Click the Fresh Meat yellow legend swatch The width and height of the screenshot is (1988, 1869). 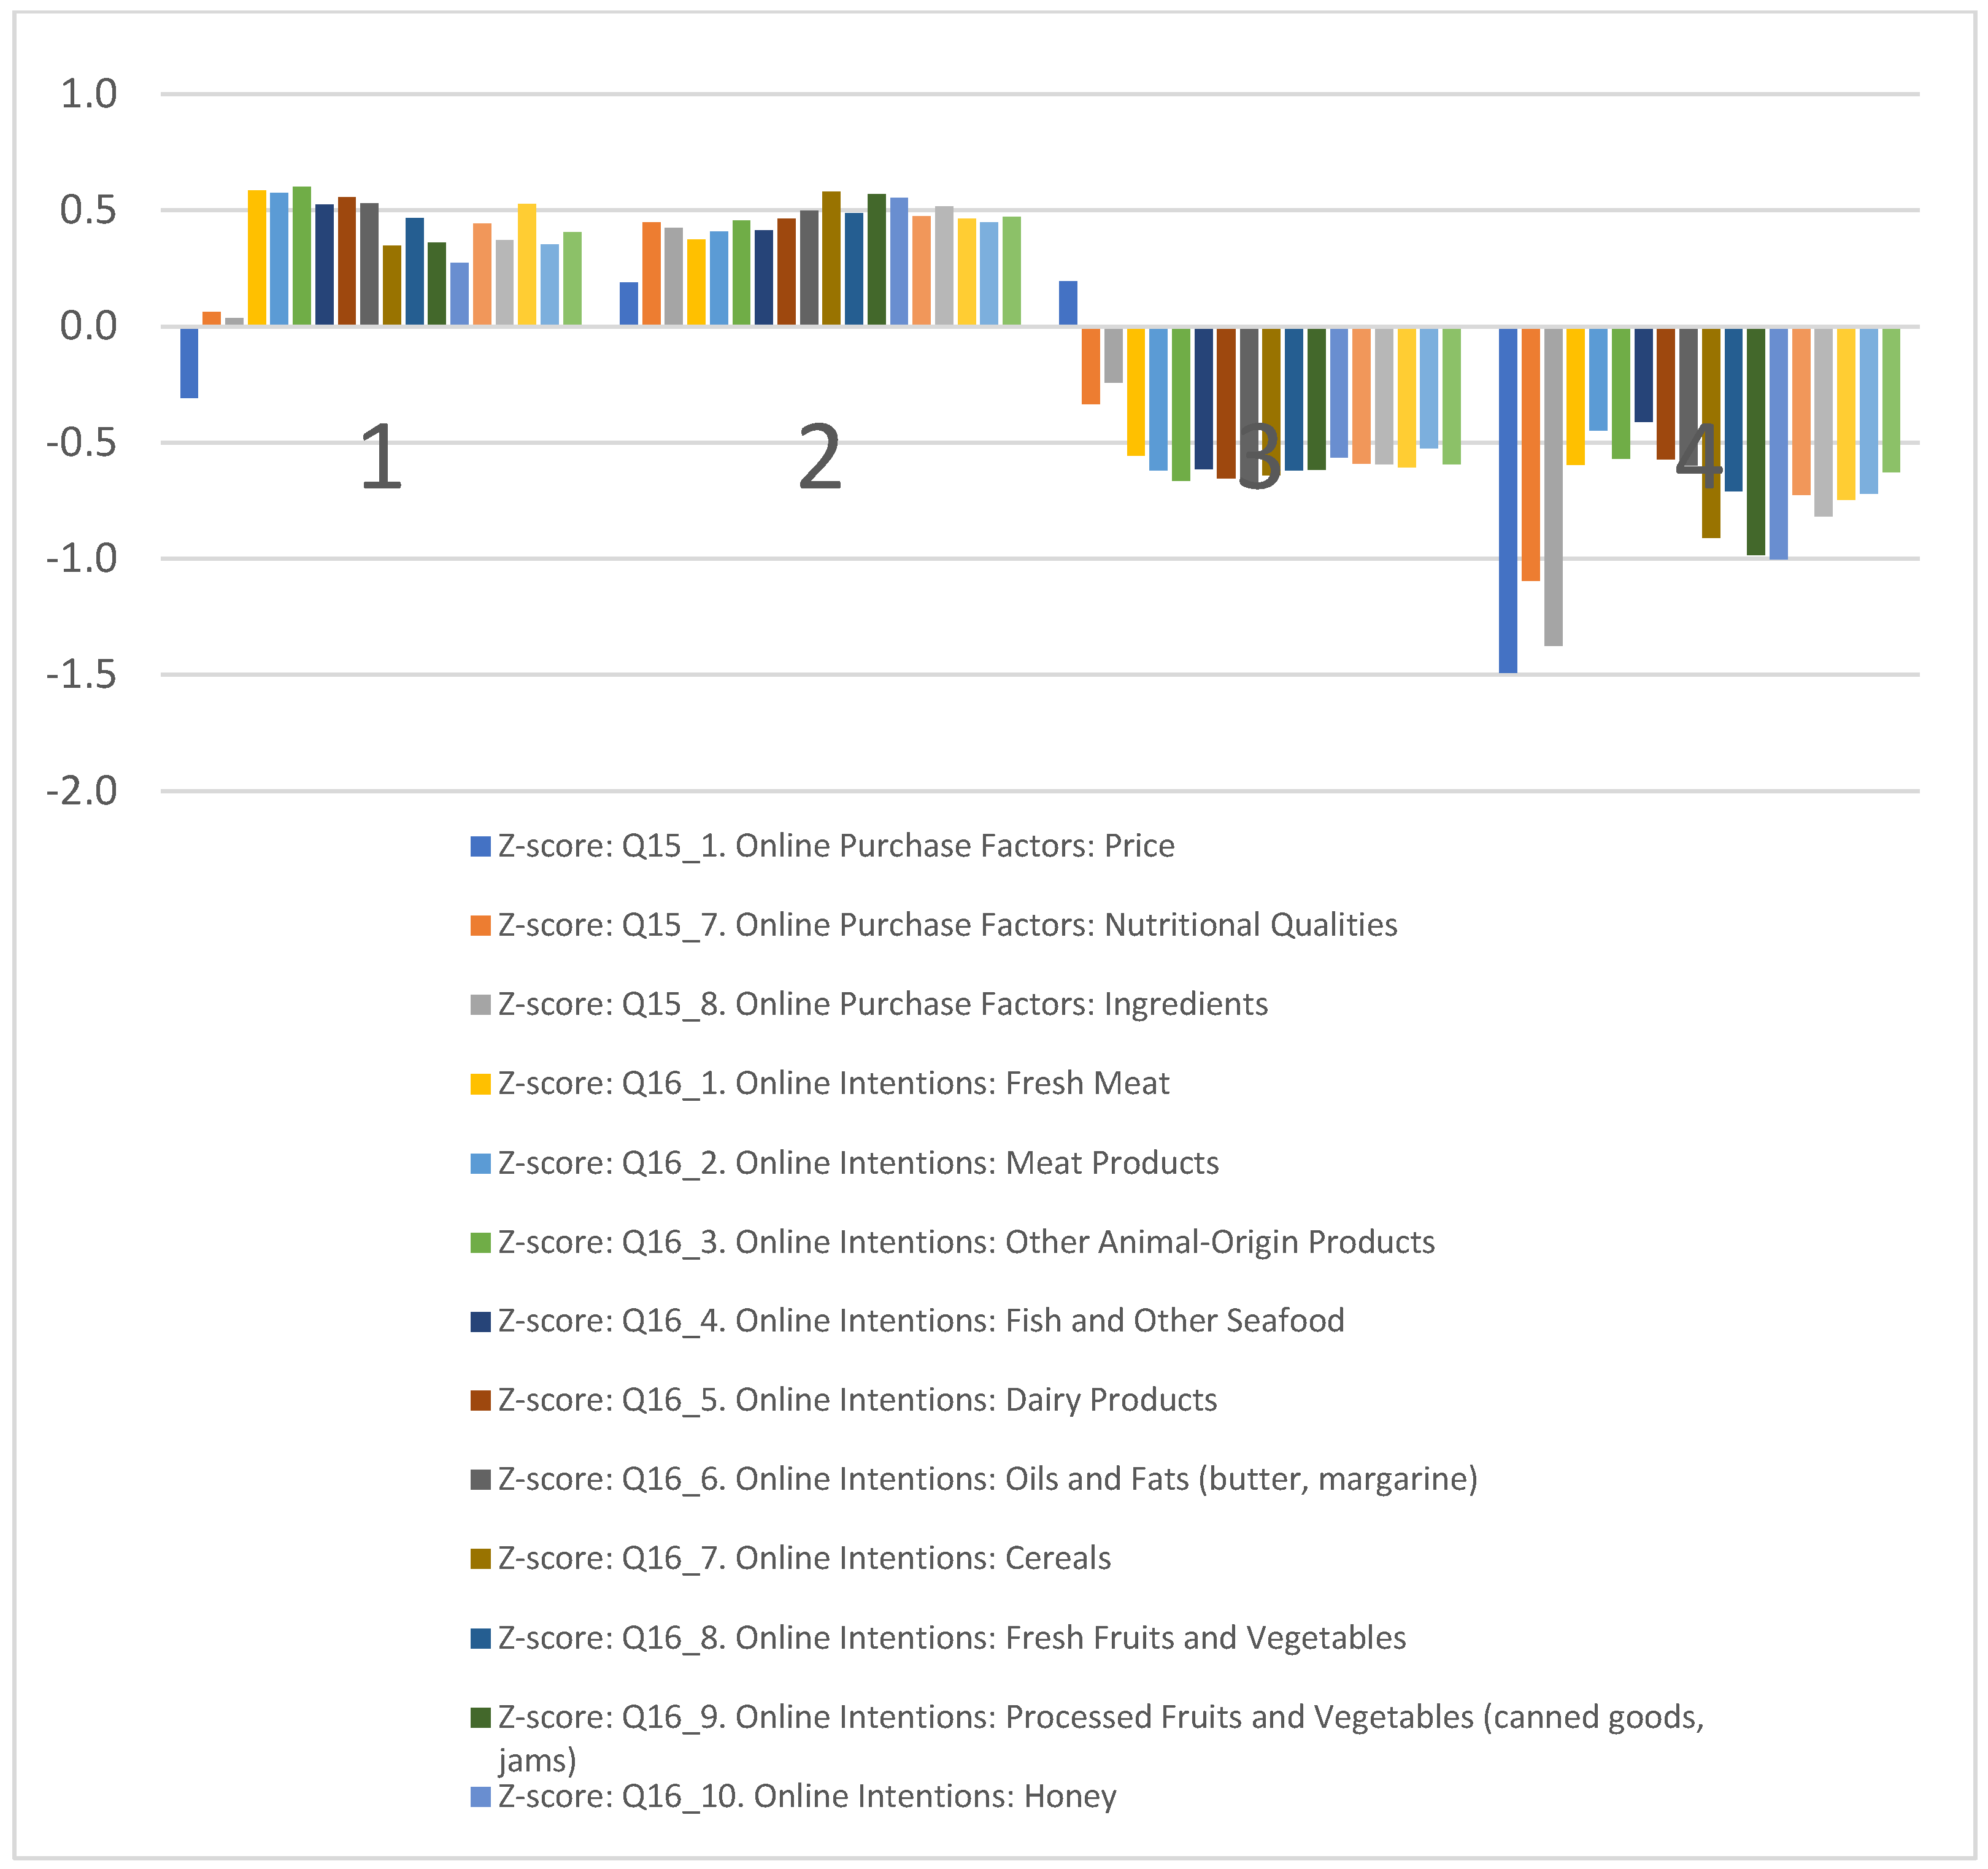coord(480,1084)
